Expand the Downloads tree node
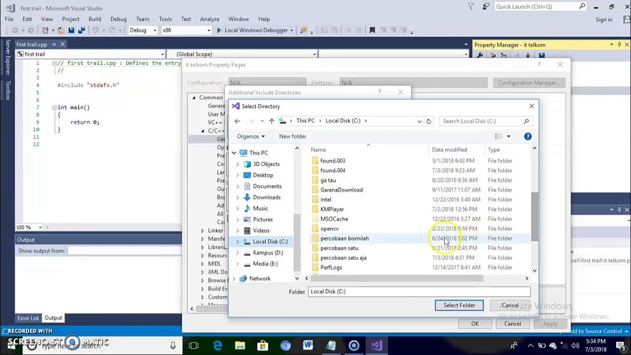The image size is (631, 355). pyautogui.click(x=238, y=197)
